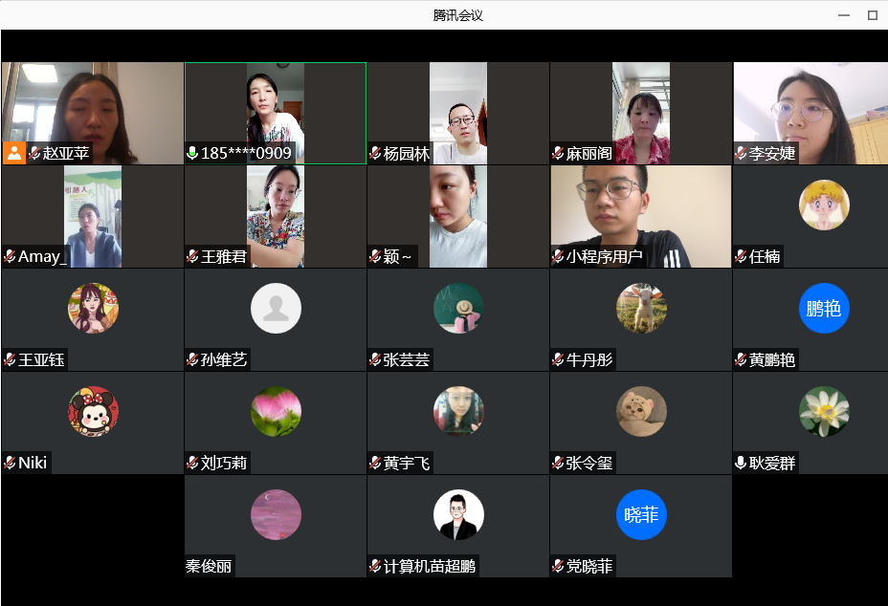Click the muted mic icon next to 牛丹彤
The width and height of the screenshot is (888, 606).
coord(558,360)
